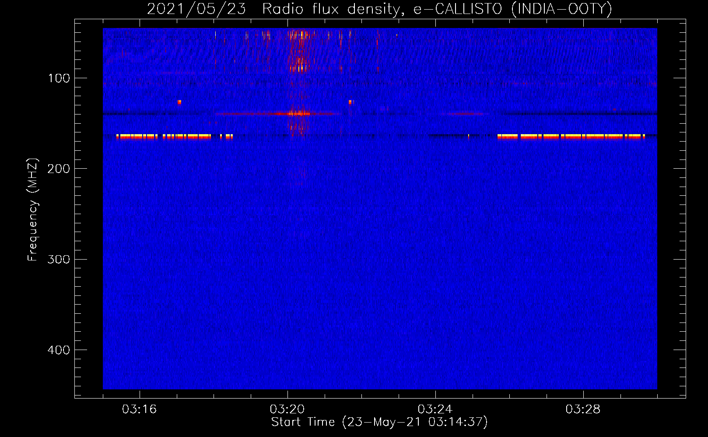The height and width of the screenshot is (437, 708).
Task: Click the frequency tick label '400'
Action: (x=59, y=350)
